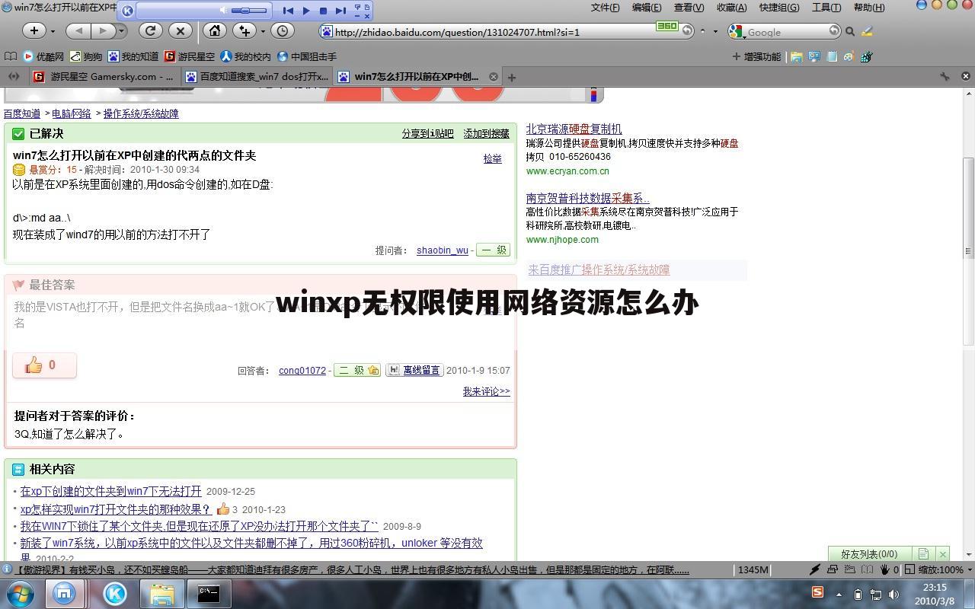
Task: Toggle mute with the taskbar speaker icon
Action: pyautogui.click(x=893, y=594)
